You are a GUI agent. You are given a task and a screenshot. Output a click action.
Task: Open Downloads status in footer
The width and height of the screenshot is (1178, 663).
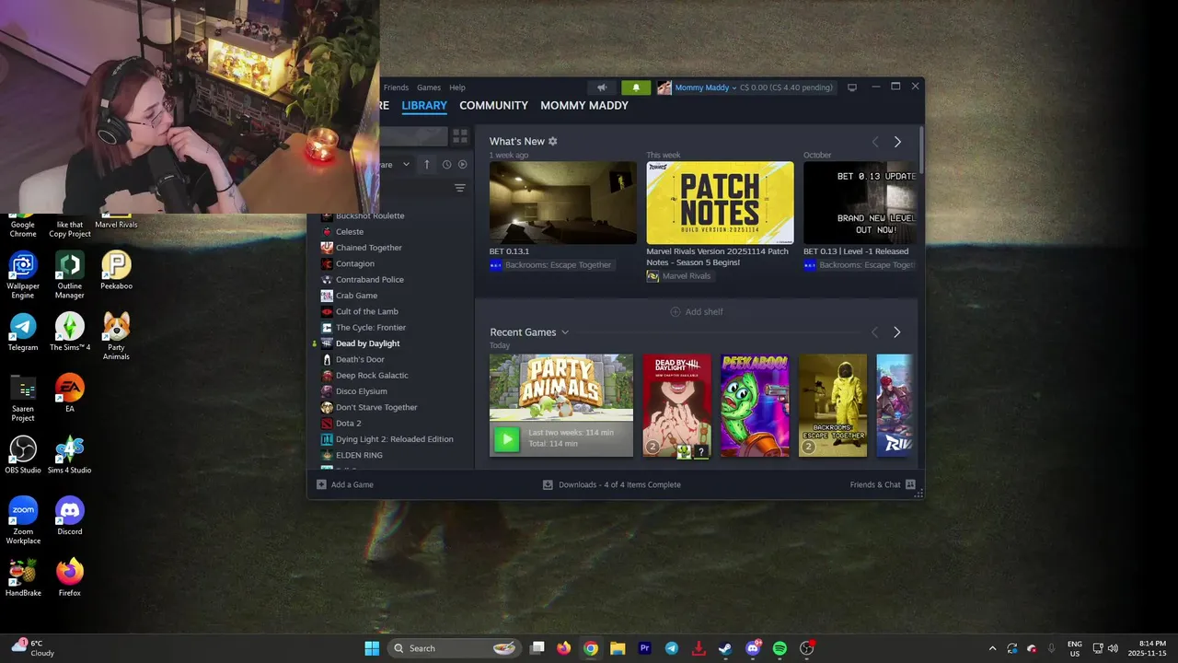(x=612, y=484)
